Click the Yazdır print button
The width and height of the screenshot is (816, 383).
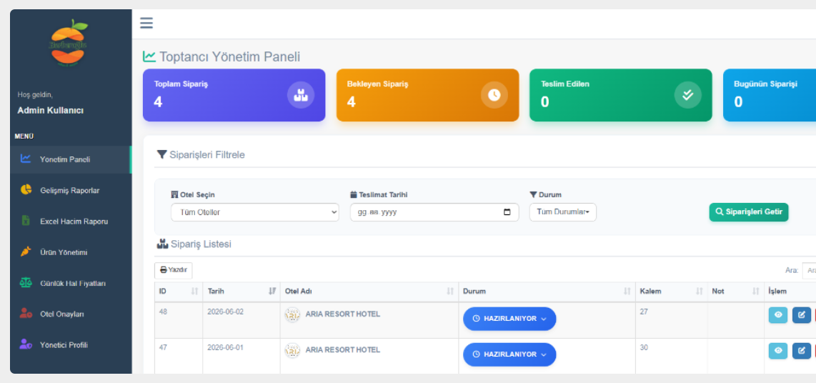click(x=174, y=270)
